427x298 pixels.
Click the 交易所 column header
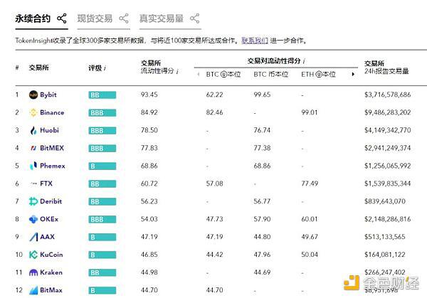click(38, 68)
